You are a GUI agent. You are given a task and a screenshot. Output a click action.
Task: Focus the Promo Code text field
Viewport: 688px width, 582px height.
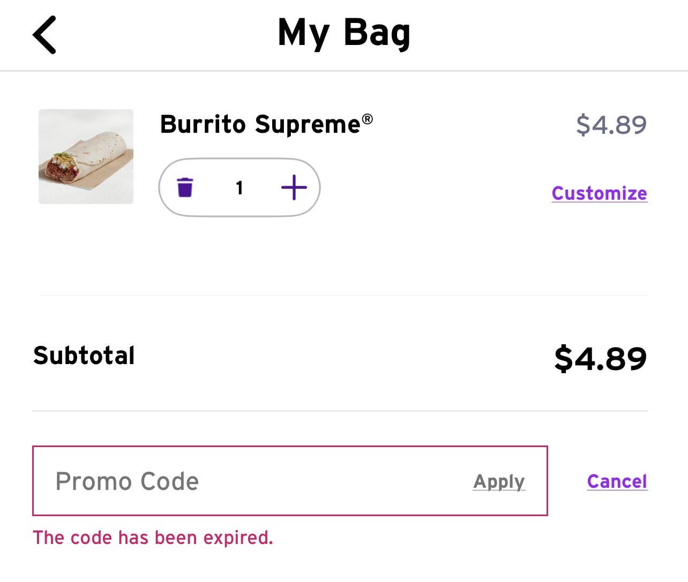point(241,481)
